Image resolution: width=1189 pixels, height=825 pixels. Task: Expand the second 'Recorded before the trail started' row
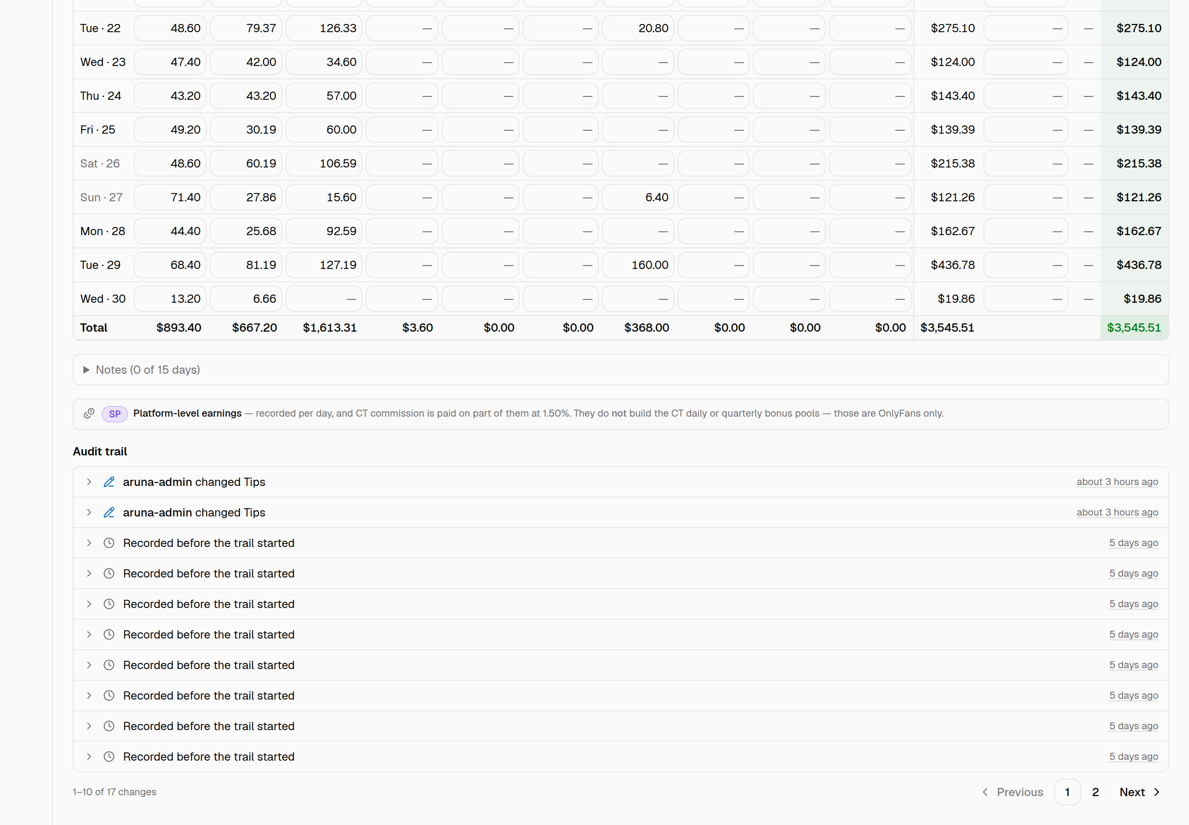pos(89,573)
